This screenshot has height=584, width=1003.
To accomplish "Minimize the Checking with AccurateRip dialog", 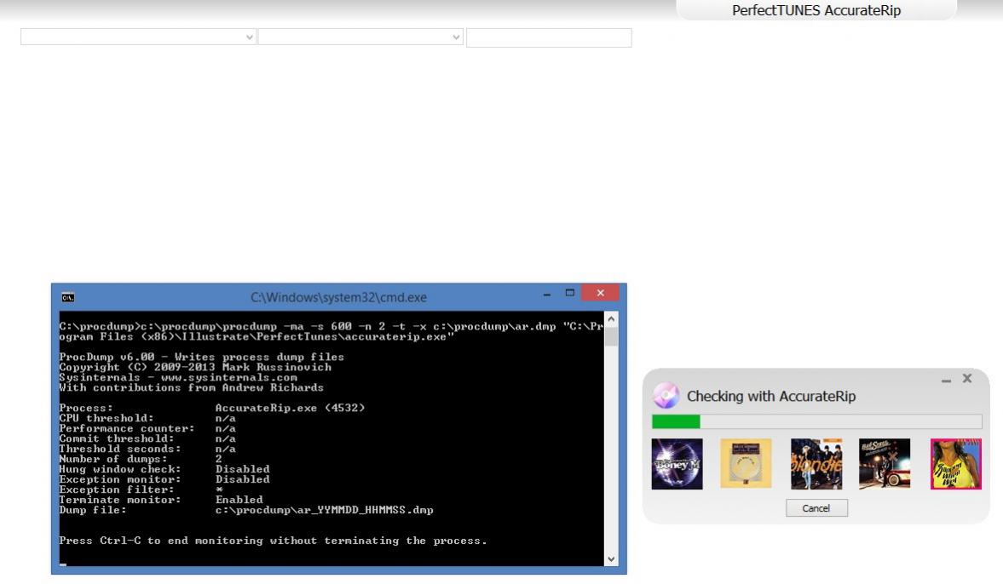I will coord(947,380).
